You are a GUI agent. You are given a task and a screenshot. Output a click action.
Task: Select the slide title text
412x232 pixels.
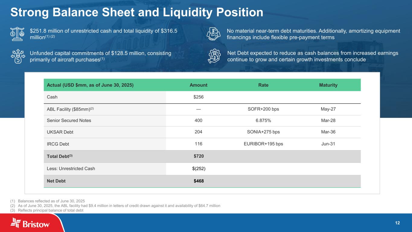click(137, 12)
